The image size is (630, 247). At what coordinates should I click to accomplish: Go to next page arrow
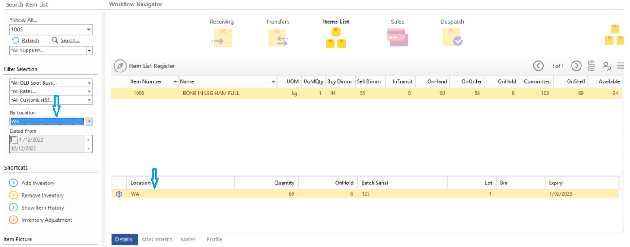[577, 66]
